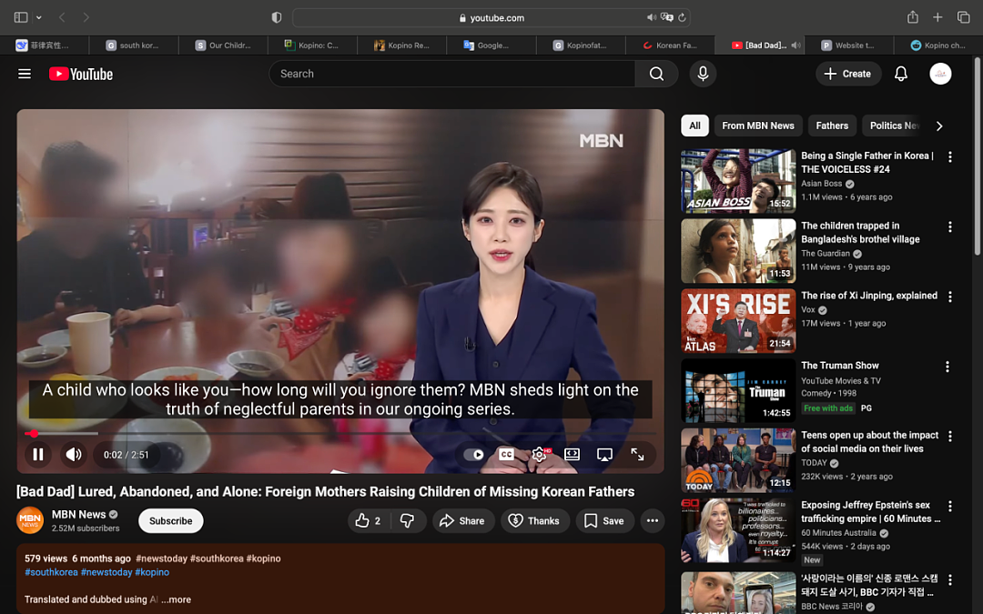Enter full screen mode
This screenshot has width=983, height=614.
pyautogui.click(x=637, y=454)
